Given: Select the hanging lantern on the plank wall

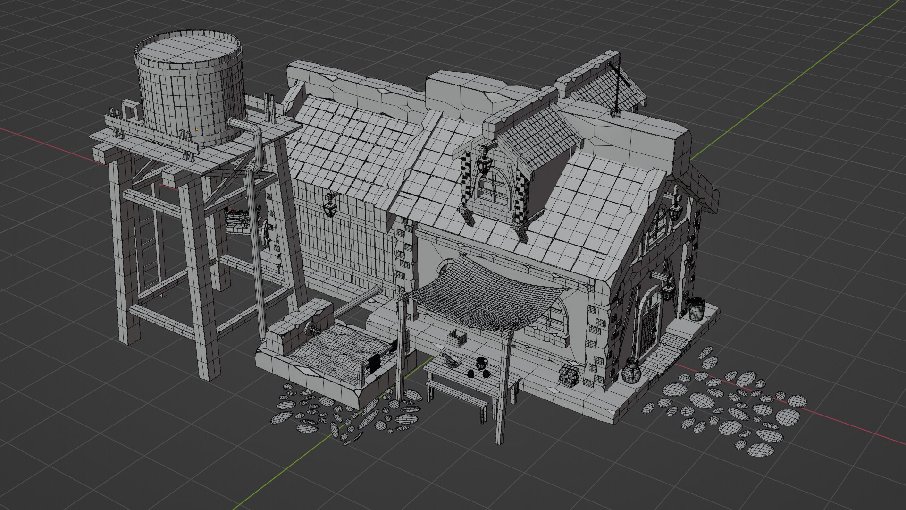Looking at the screenshot, I should pyautogui.click(x=329, y=204).
